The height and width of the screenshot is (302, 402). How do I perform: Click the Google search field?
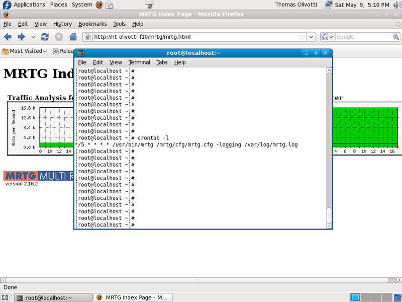point(363,37)
